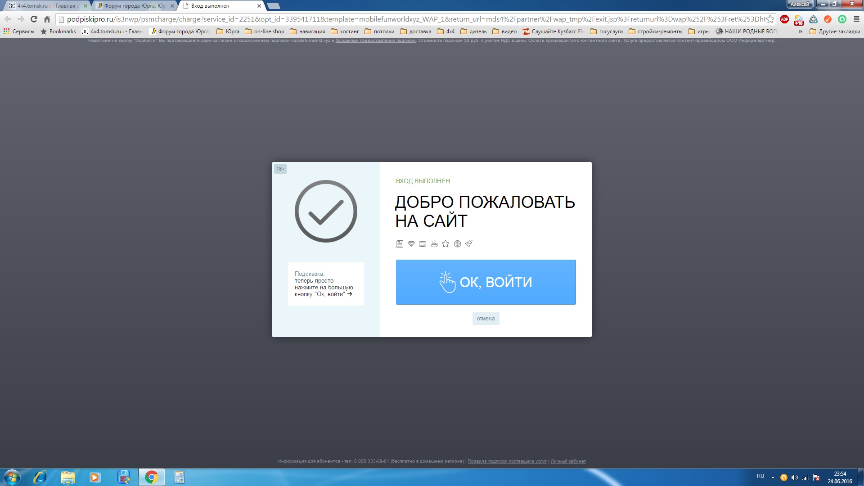Click the Windows Start button
Viewport: 864px width, 486px height.
click(x=12, y=477)
